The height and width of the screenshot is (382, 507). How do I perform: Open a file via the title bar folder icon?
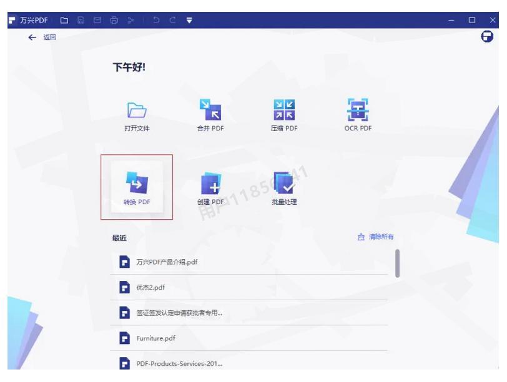click(64, 21)
